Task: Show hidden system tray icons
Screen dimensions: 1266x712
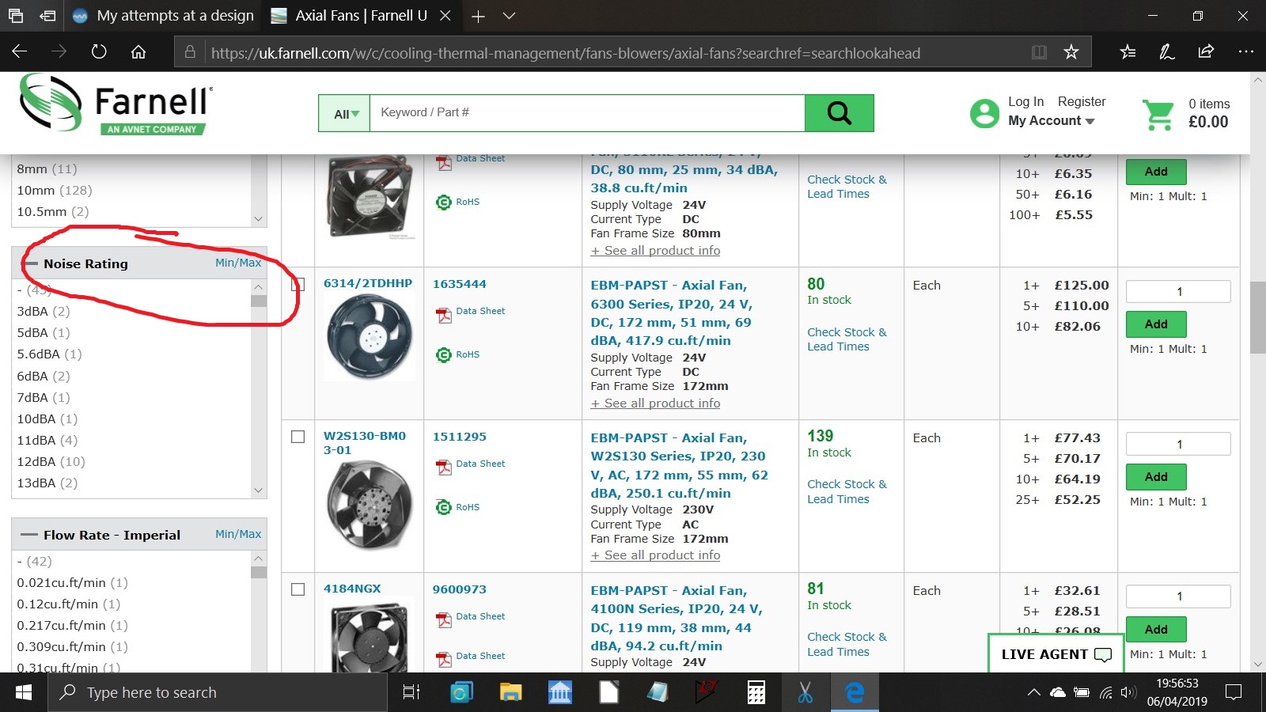Action: pyautogui.click(x=1033, y=693)
